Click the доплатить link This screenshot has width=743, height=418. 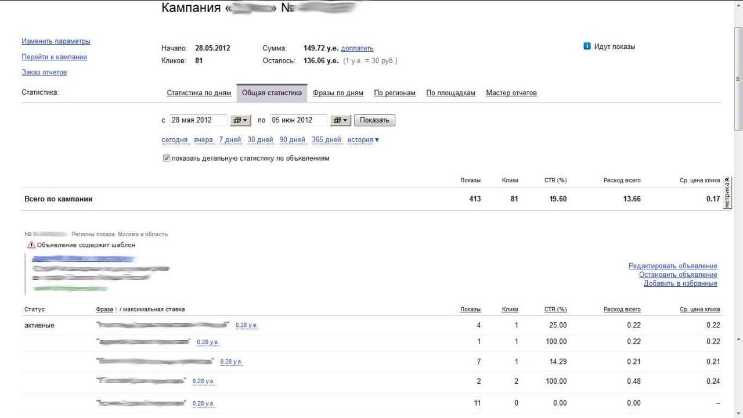[x=357, y=48]
